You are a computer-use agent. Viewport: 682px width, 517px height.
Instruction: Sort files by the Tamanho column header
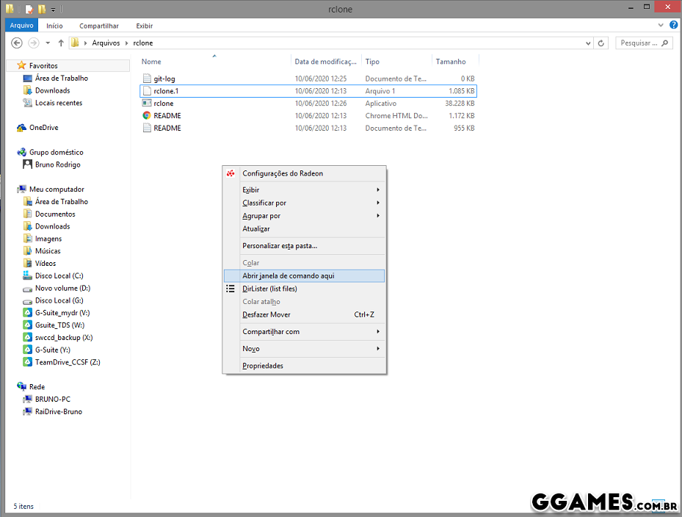(x=451, y=62)
